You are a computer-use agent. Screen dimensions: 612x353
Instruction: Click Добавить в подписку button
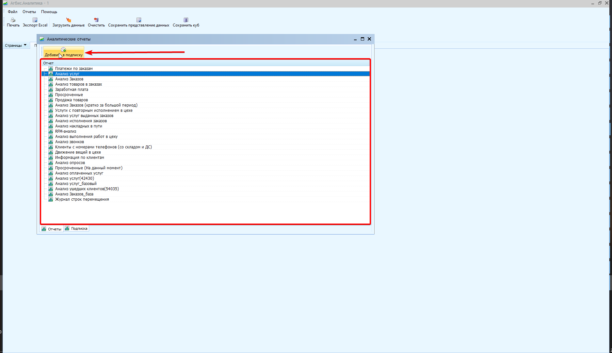pos(64,52)
